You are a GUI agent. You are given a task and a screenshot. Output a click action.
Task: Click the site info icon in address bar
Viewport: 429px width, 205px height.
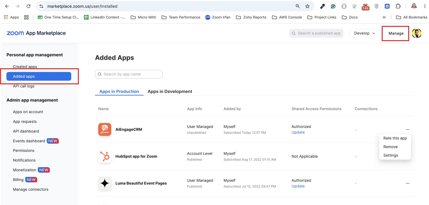tap(41, 6)
